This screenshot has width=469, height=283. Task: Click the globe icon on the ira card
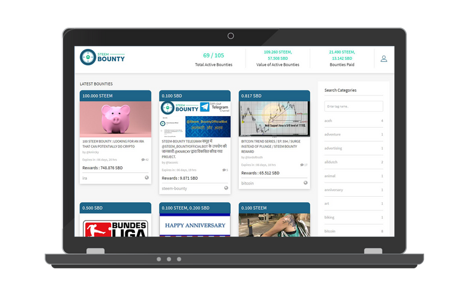[x=147, y=178]
